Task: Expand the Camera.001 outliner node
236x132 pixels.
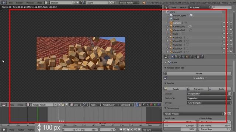Action: (167, 26)
